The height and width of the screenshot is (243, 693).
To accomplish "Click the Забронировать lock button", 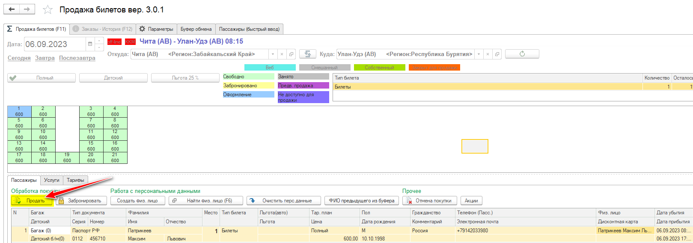I will 80,201.
